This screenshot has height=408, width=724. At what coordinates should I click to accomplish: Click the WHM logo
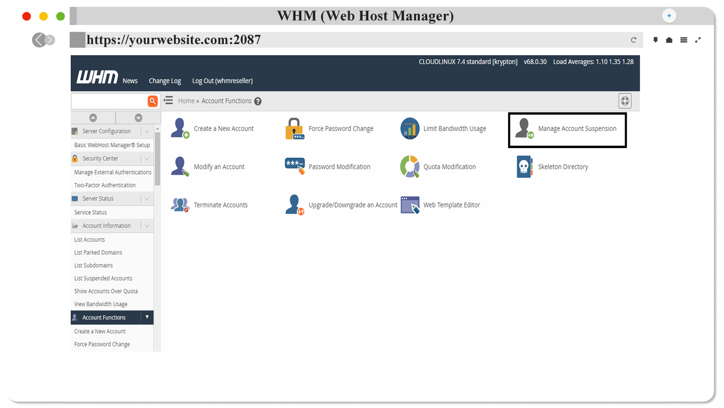[97, 77]
